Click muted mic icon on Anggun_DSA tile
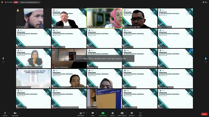 point(88,67)
